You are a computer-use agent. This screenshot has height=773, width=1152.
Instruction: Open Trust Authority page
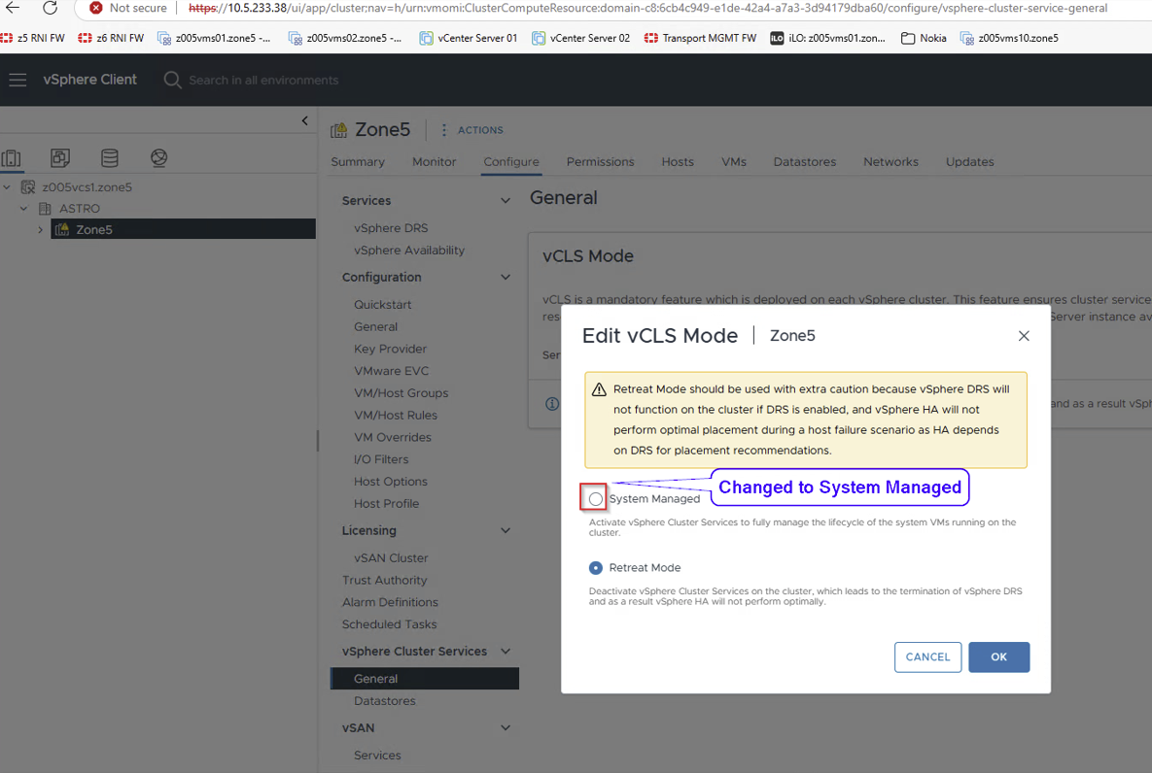[x=384, y=580]
